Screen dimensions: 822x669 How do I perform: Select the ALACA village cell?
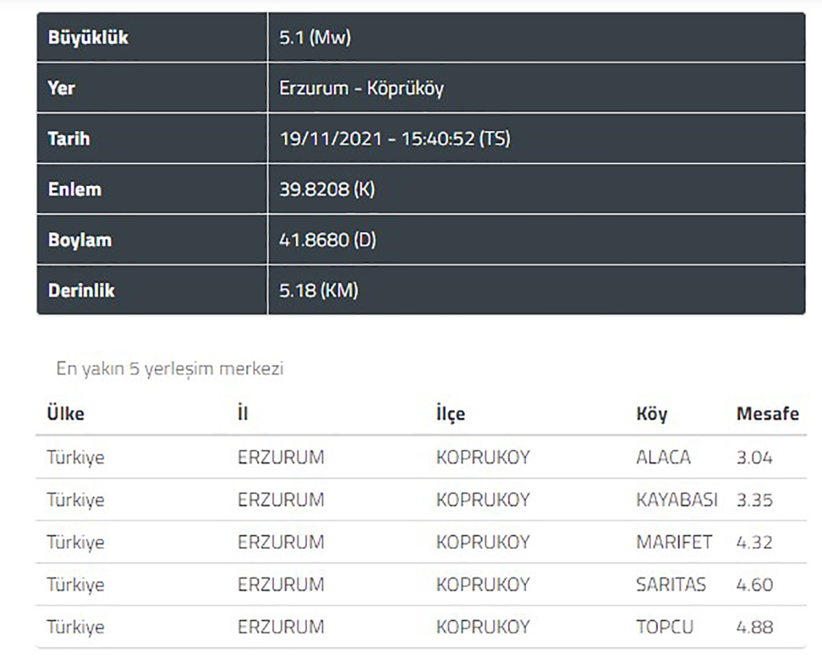663,457
